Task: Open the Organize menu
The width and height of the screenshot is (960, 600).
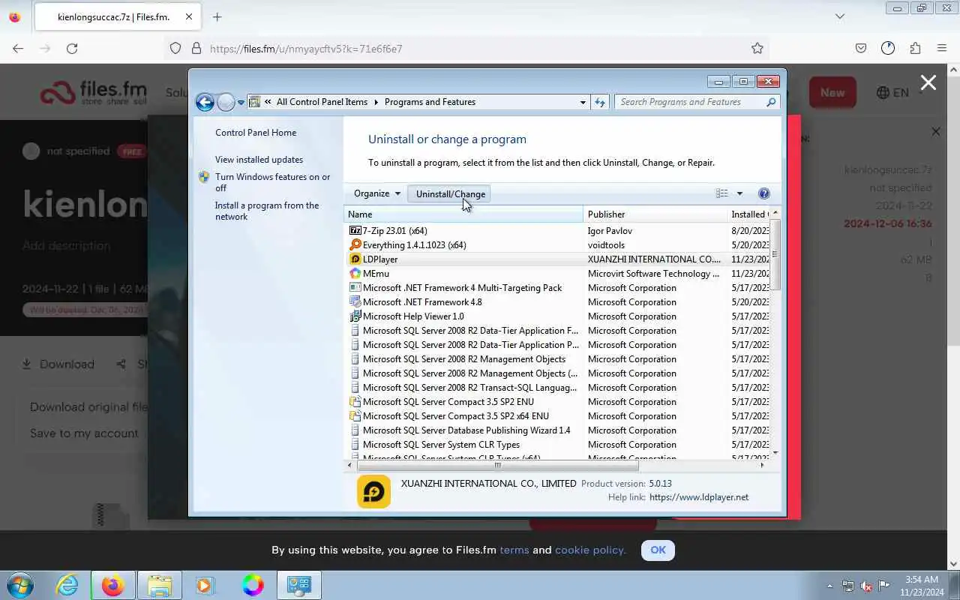Action: (x=377, y=193)
